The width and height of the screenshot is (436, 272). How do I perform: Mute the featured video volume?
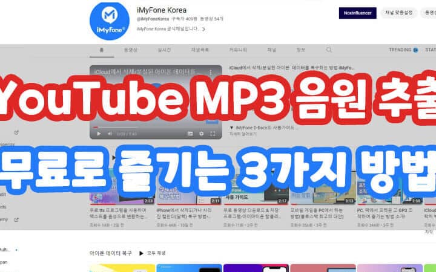(x=110, y=134)
